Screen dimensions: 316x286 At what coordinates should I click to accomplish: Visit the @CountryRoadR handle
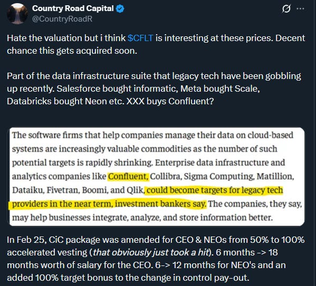(62, 19)
